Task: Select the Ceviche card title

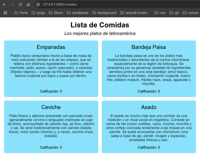Action: pyautogui.click(x=51, y=107)
